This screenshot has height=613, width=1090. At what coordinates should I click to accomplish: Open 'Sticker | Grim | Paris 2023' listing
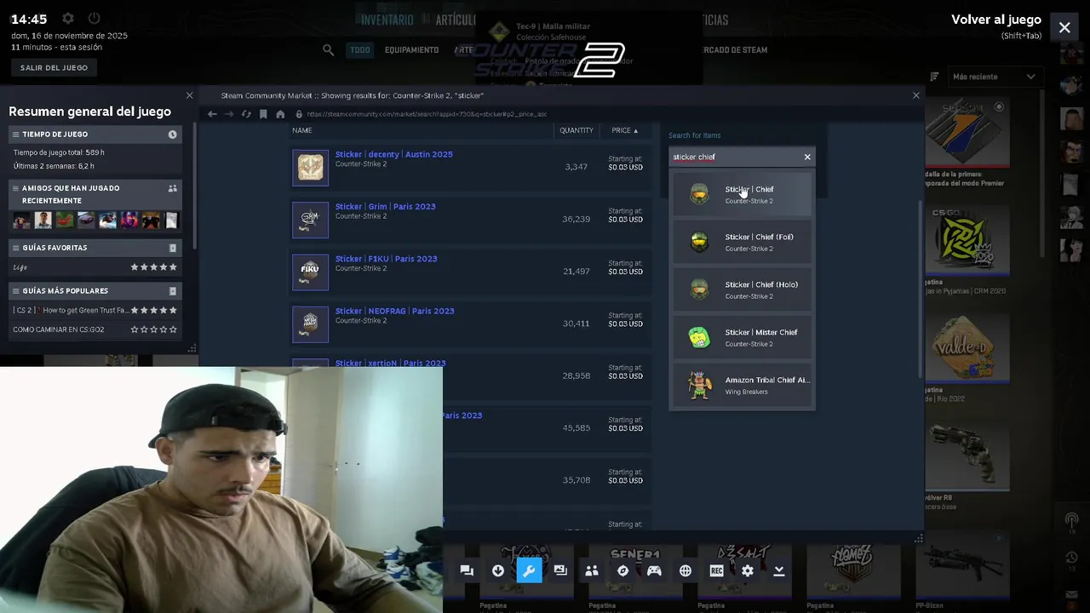385,206
